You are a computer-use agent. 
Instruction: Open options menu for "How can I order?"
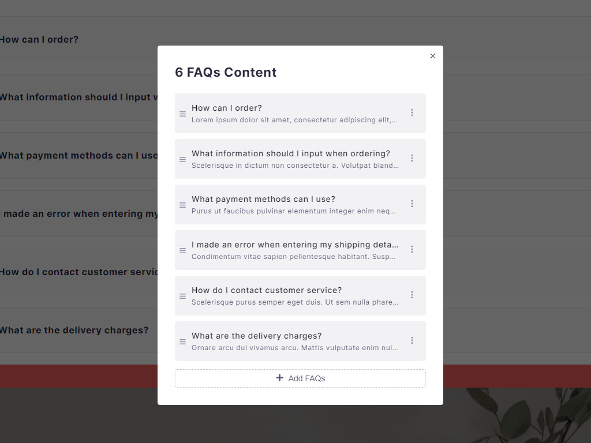coord(412,112)
